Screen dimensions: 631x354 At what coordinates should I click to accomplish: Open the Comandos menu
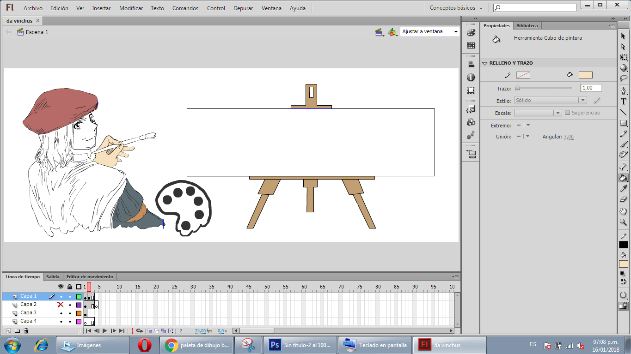(185, 8)
